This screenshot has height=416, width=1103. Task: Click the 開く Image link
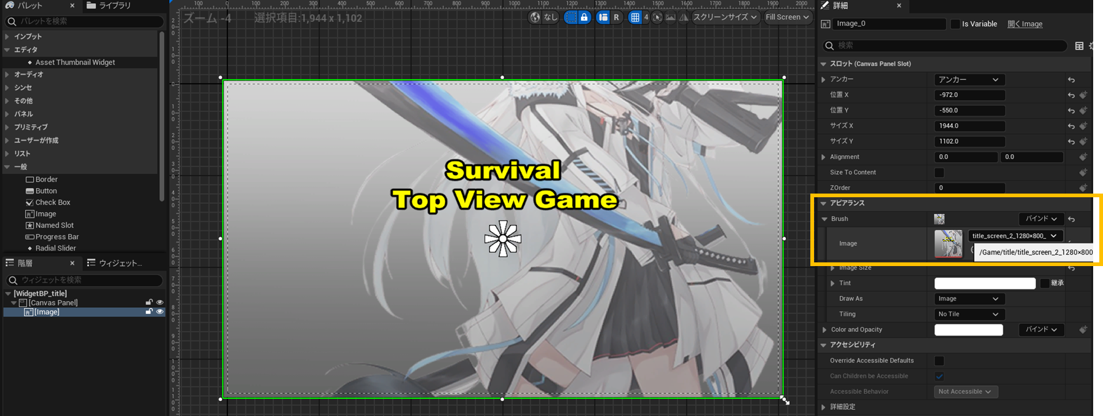[x=1025, y=24]
